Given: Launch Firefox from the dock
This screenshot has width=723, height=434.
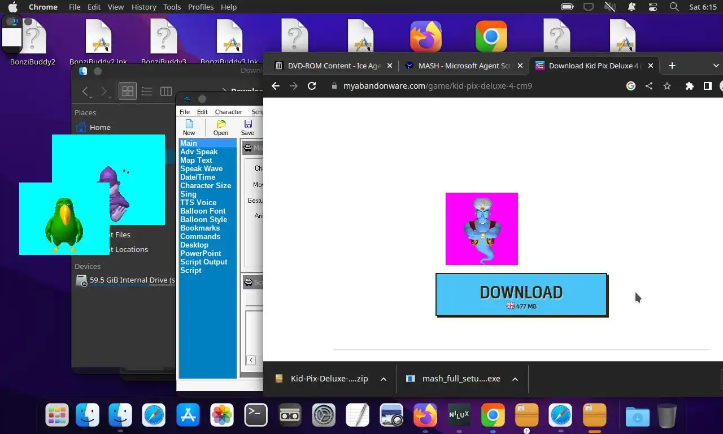Looking at the screenshot, I should [425, 415].
